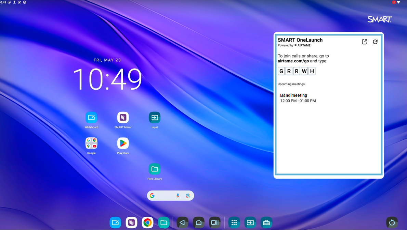Screen dimensions: 407x230
Task: Open the Input app on the home screen
Action: pos(155,118)
